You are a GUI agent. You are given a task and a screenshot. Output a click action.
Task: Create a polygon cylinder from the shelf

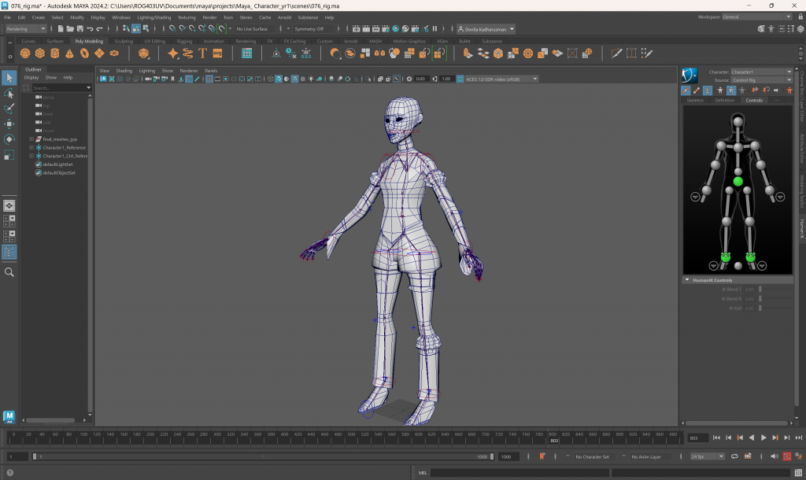coord(54,53)
